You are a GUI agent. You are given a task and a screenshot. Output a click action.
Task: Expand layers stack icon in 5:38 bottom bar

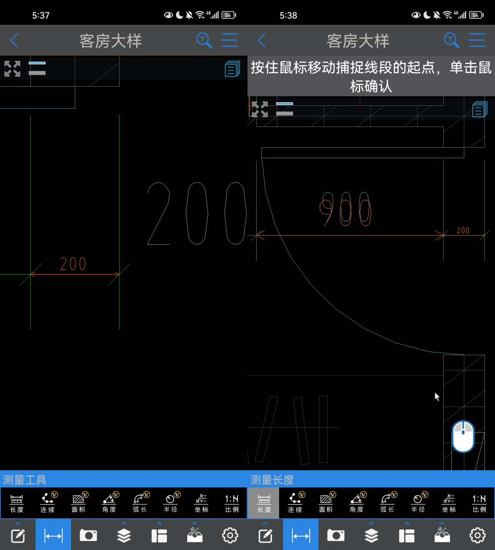click(x=371, y=535)
